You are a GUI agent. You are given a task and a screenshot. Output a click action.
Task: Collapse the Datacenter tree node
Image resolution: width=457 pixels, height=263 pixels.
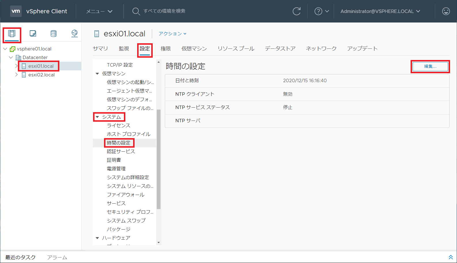(11, 57)
